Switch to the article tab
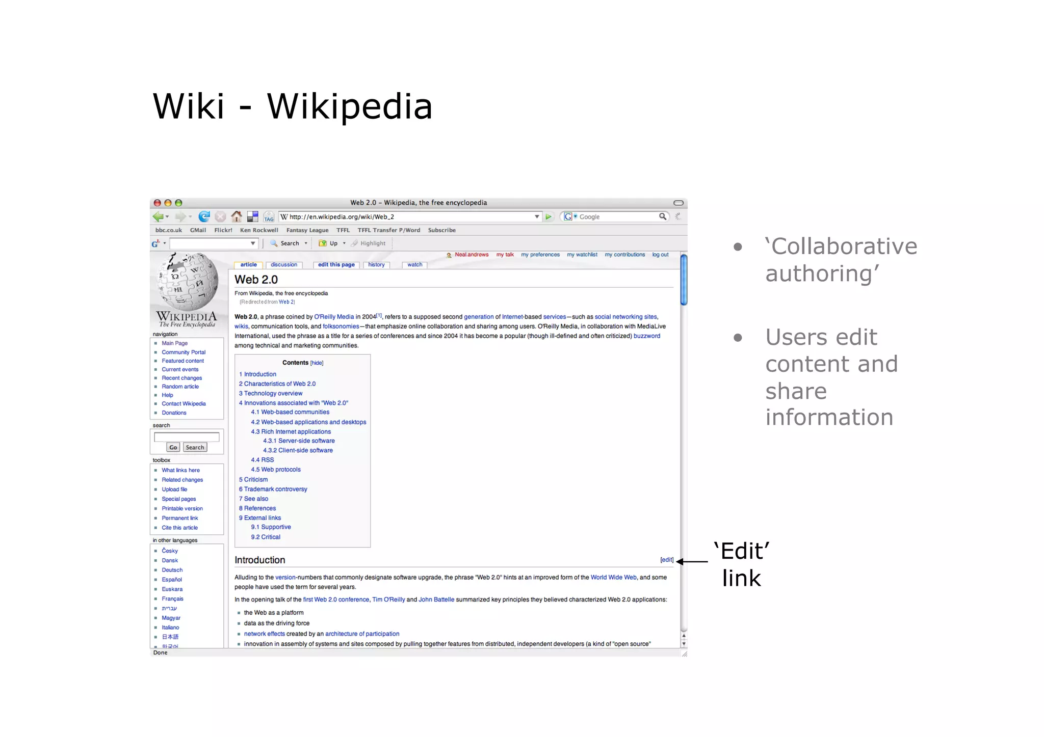This screenshot has height=737, width=1044. 248,265
